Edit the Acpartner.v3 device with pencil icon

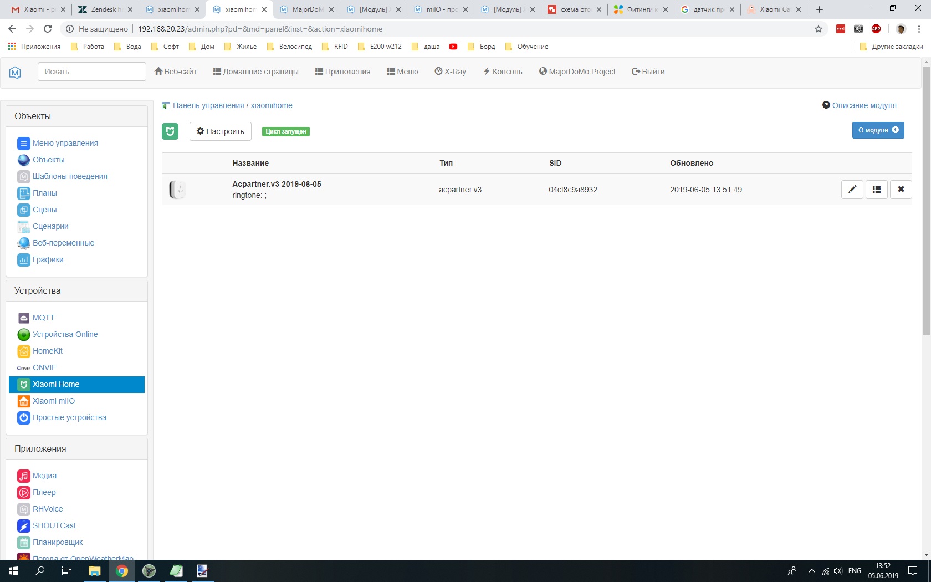click(852, 190)
